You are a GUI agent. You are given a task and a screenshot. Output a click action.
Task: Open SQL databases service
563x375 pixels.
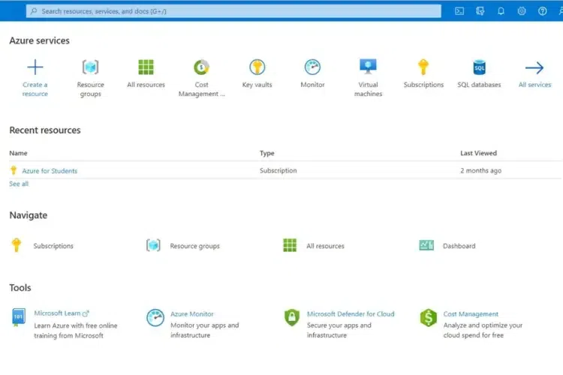click(479, 74)
